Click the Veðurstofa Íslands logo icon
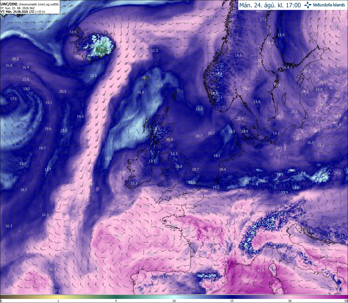348x303 pixels. [308, 5]
